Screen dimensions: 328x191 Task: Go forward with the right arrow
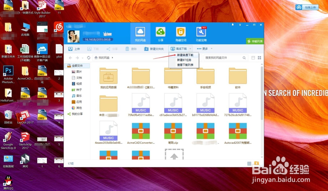pyautogui.click(x=77, y=58)
